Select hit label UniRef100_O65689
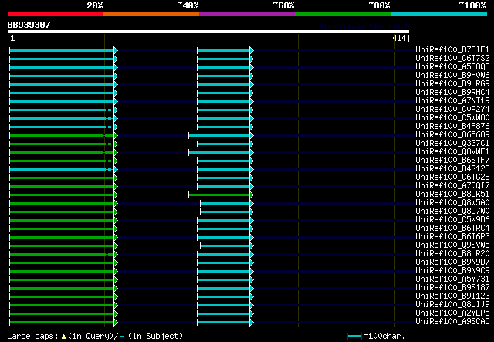 point(453,135)
